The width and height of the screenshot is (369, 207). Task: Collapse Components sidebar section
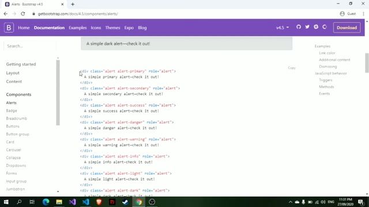pyautogui.click(x=18, y=94)
